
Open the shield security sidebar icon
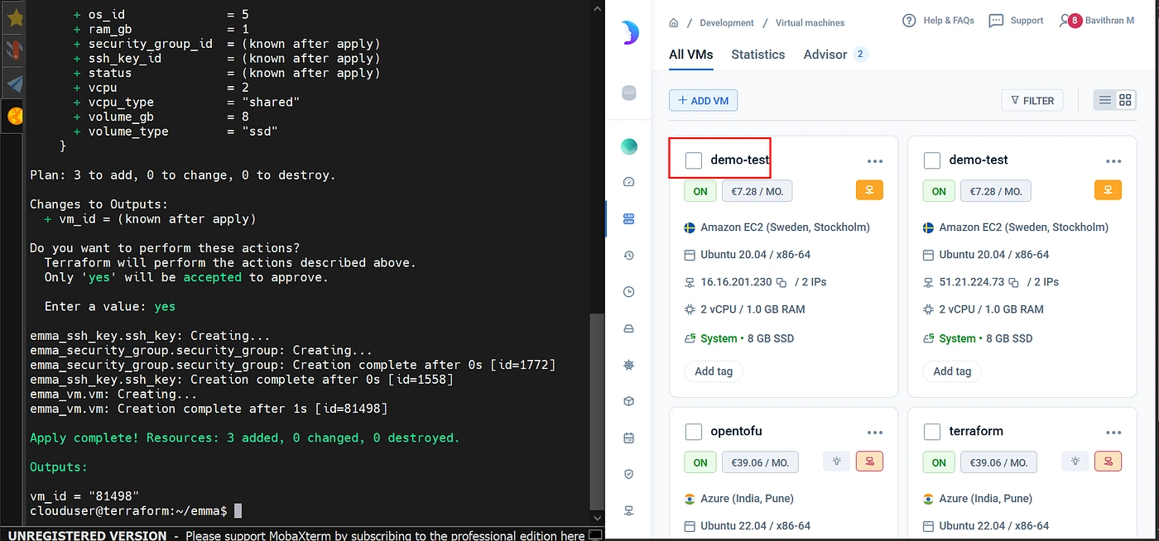628,474
